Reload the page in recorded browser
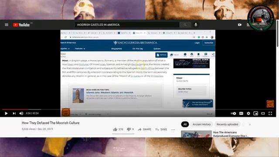The width and height of the screenshot is (279, 157). click(x=66, y=37)
